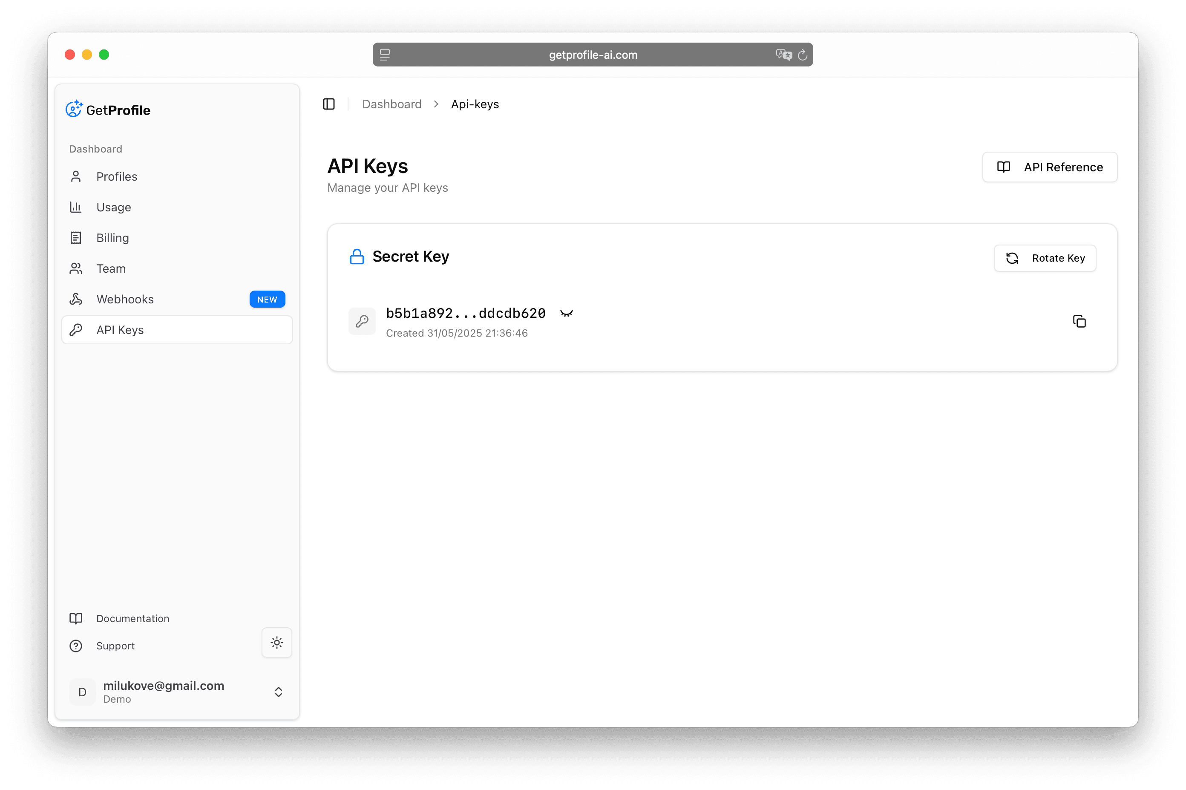The image size is (1186, 790).
Task: Open the Team section
Action: [111, 268]
